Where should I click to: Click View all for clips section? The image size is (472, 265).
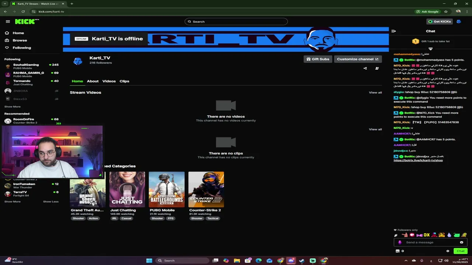(x=375, y=130)
